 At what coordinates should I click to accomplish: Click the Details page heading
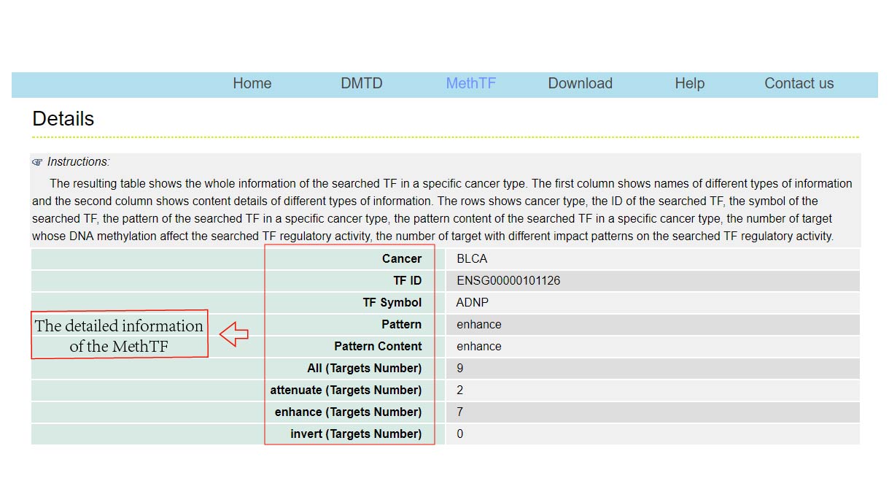[63, 119]
